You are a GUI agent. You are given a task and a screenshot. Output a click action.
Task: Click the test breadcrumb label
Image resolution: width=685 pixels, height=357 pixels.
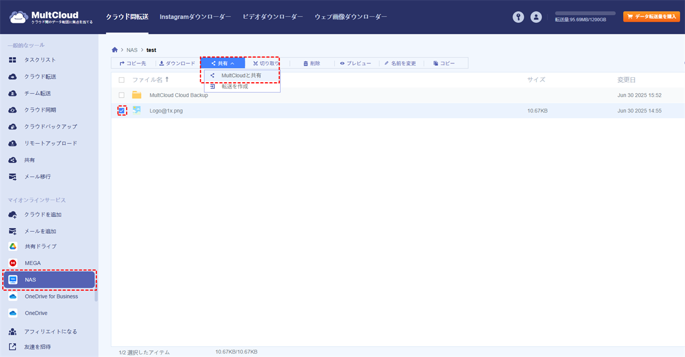(x=151, y=50)
